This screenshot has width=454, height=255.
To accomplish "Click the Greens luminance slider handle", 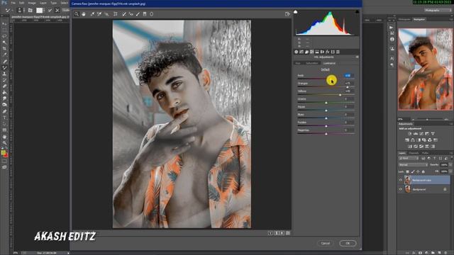I will click(x=326, y=103).
